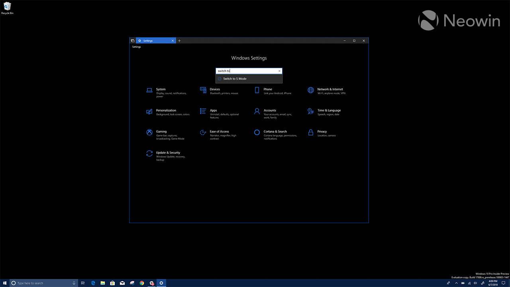This screenshot has height=287, width=510.
Task: Open the clock showing 4:09 PM
Action: click(492, 283)
